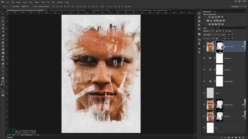248x139 pixels.
Task: Open the Opacity slider arrow
Action: (x=232, y=35)
